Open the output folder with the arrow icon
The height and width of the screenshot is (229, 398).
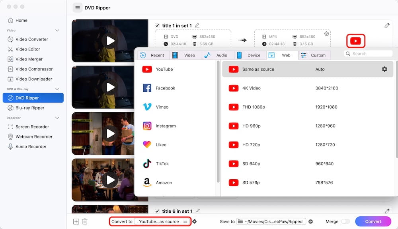coord(311,221)
